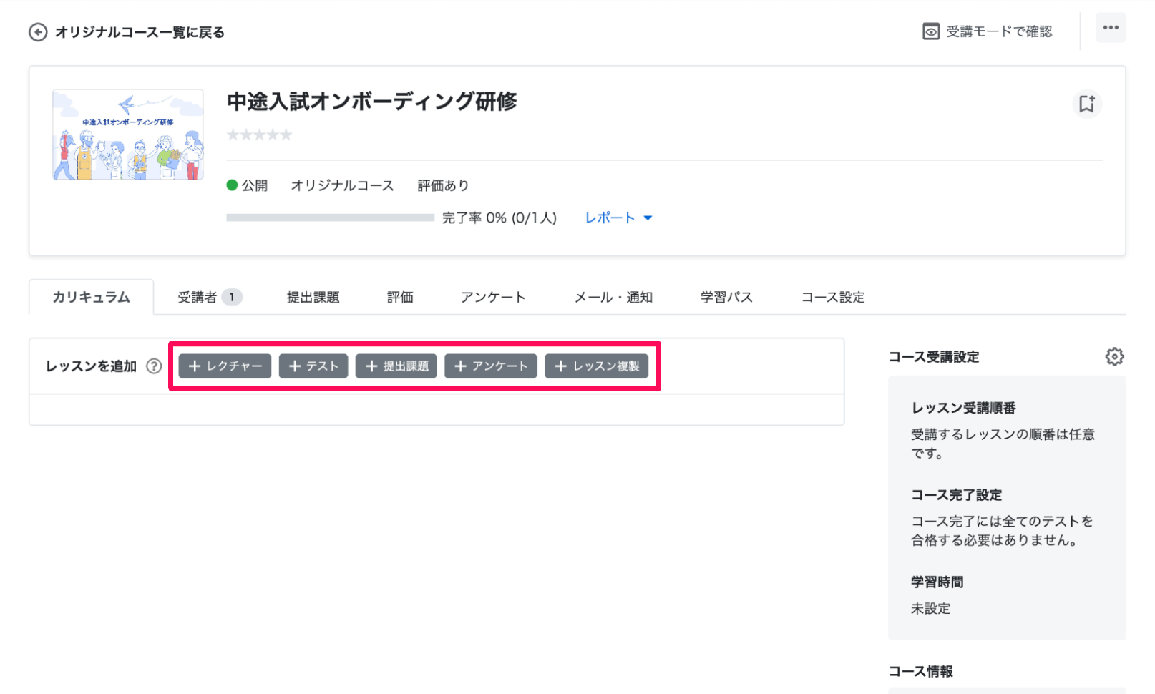Add a レクチャー lesson
Viewport: 1155px width, 694px height.
pyautogui.click(x=225, y=366)
